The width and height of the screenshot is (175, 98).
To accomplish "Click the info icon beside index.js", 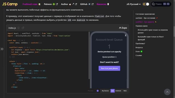I will (19, 28).
